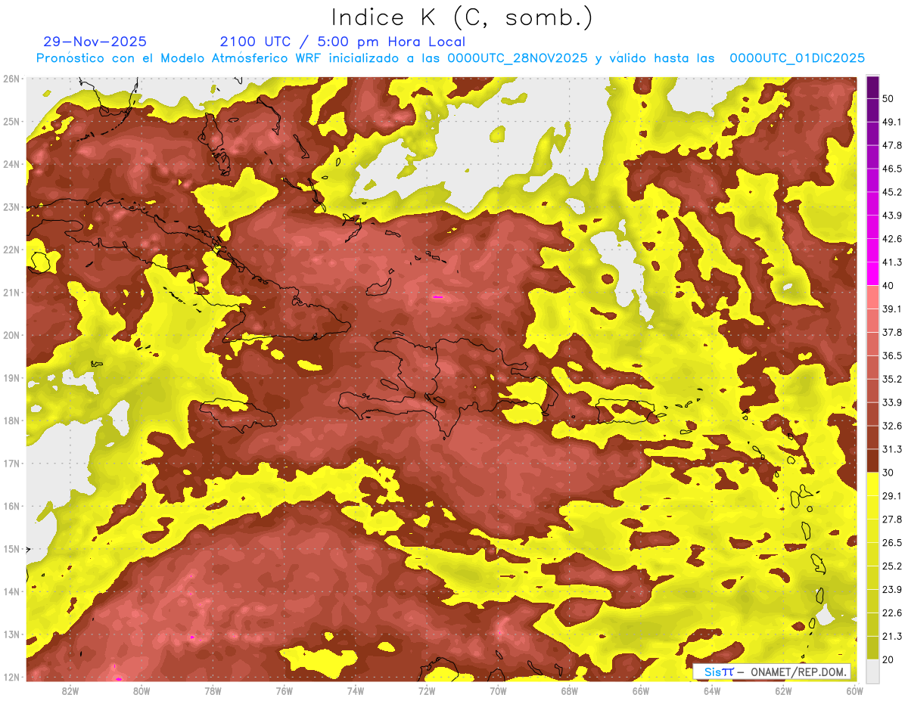Viewport: 908px width, 701px height.
Task: Click the colorbar label "50"
Action: pos(888,99)
